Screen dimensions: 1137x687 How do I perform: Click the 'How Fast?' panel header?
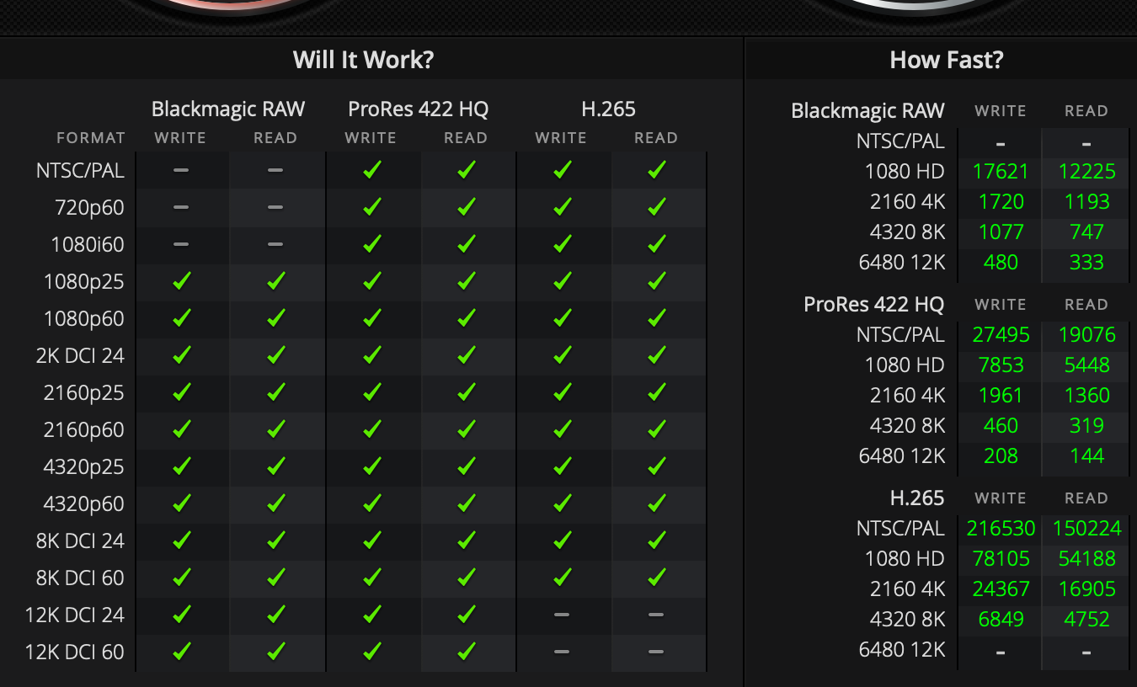946,60
